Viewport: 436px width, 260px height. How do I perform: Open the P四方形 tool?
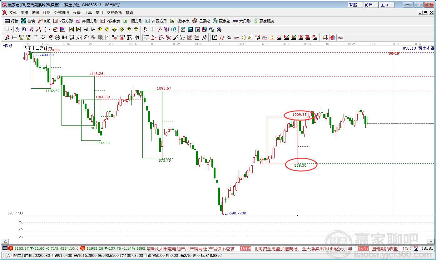click(x=63, y=21)
